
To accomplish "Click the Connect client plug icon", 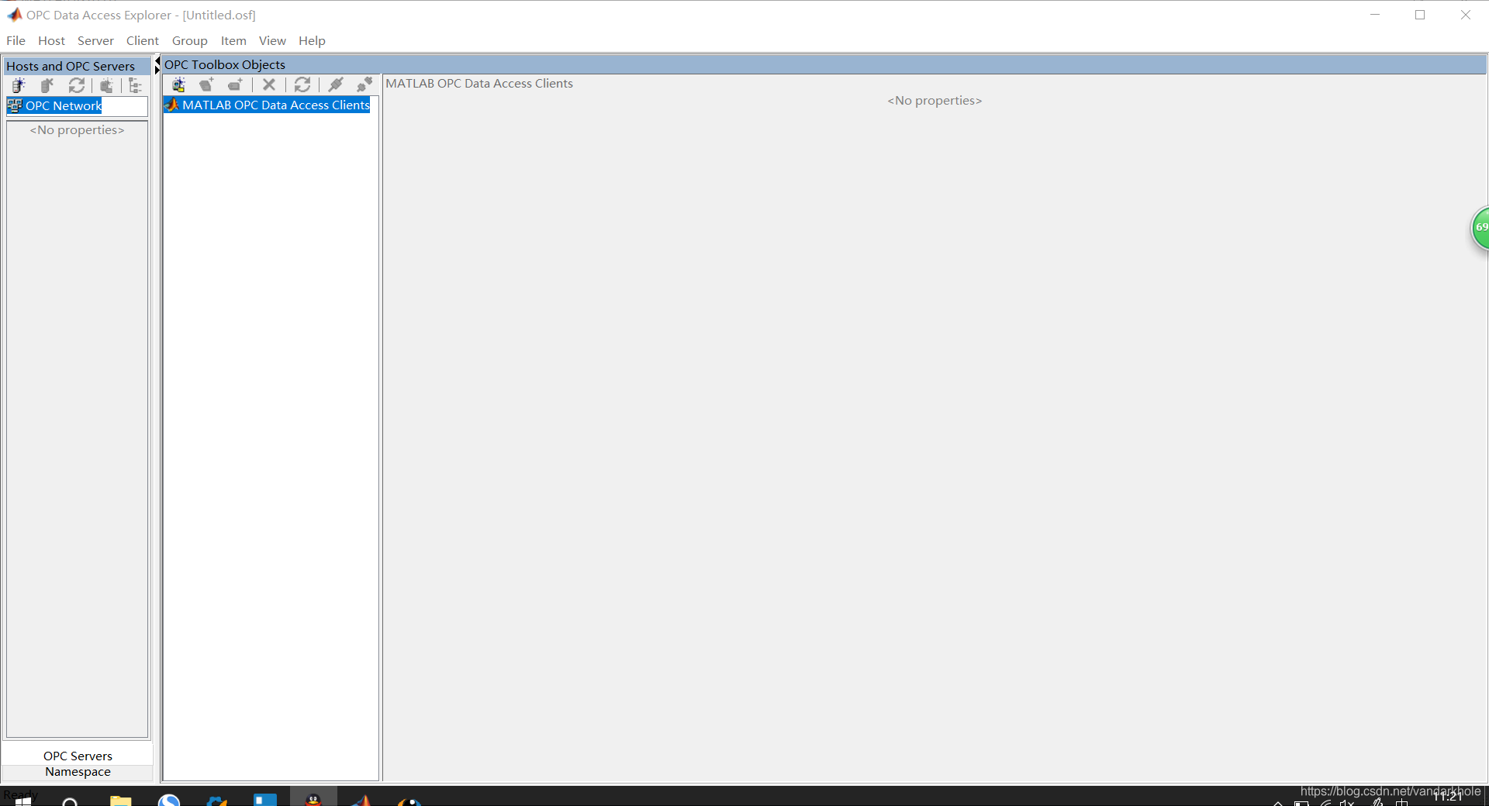I will coord(336,84).
